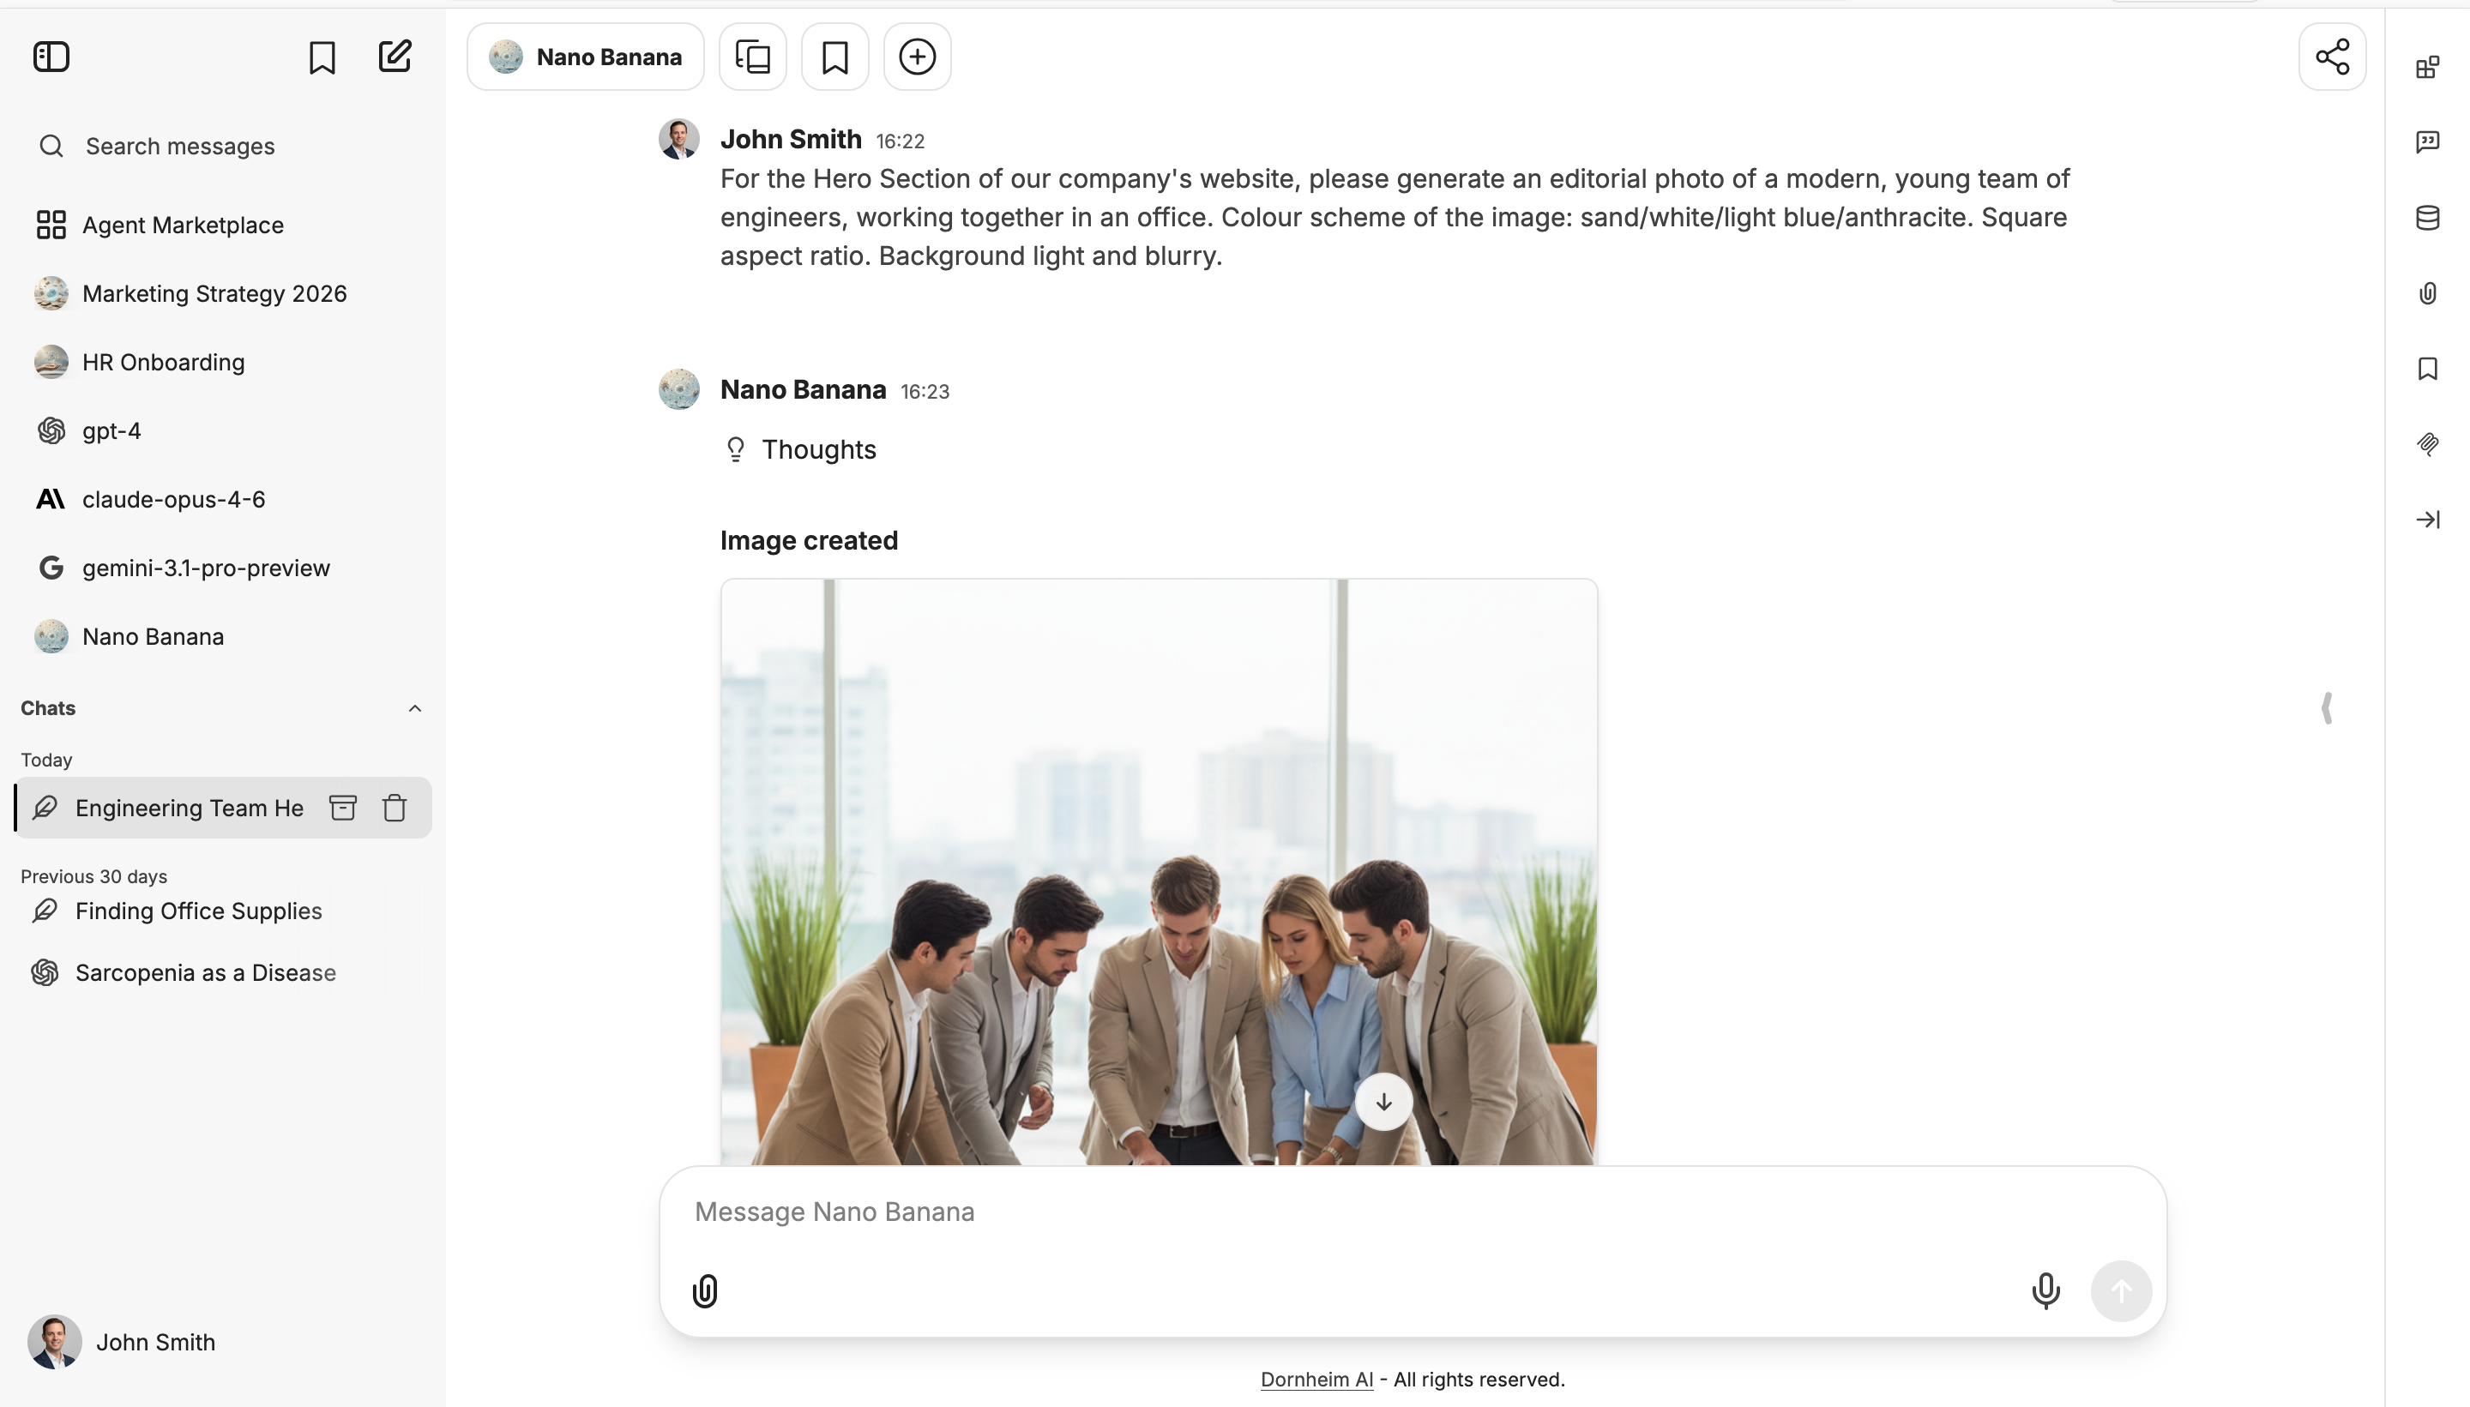Collapse the Chats section

(414, 707)
